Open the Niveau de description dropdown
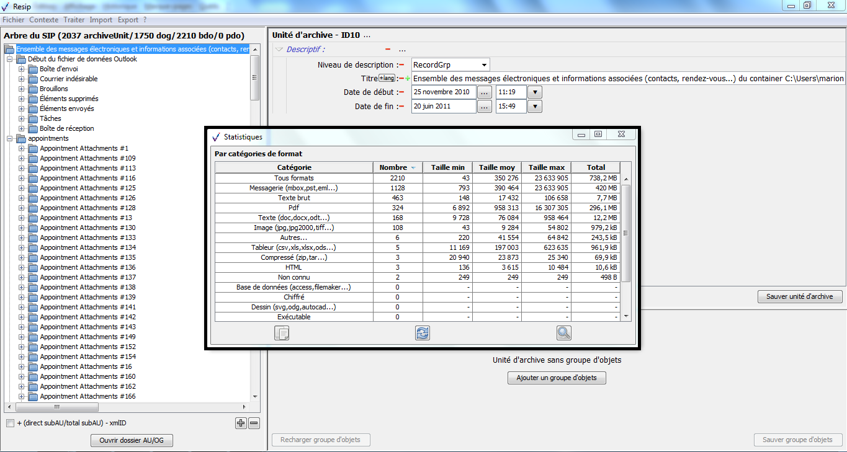Image resolution: width=847 pixels, height=452 pixels. (483, 65)
